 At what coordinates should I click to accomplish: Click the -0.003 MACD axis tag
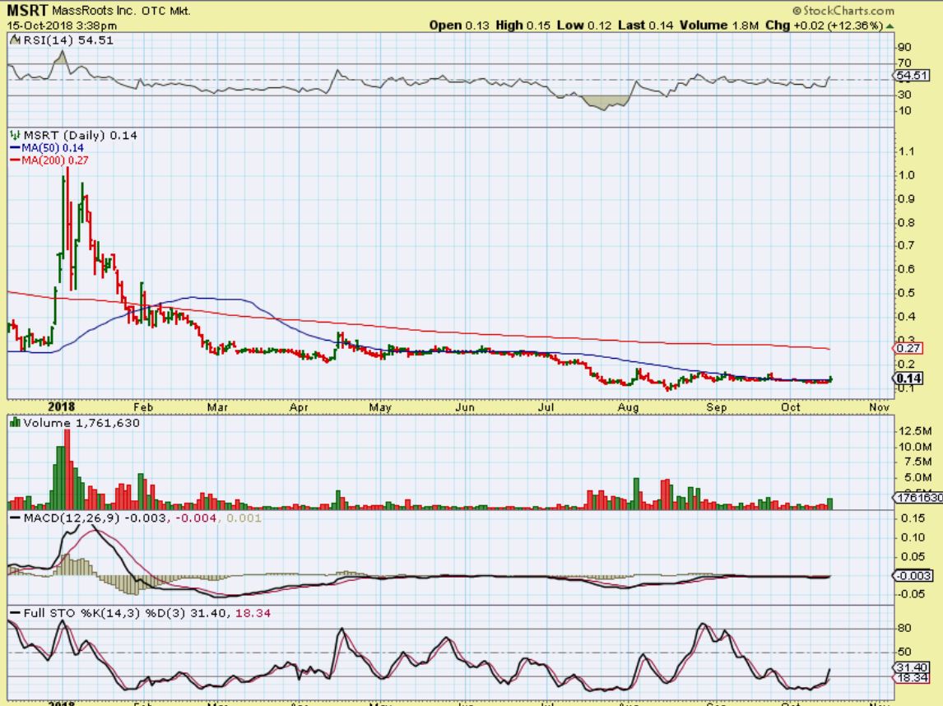(913, 575)
